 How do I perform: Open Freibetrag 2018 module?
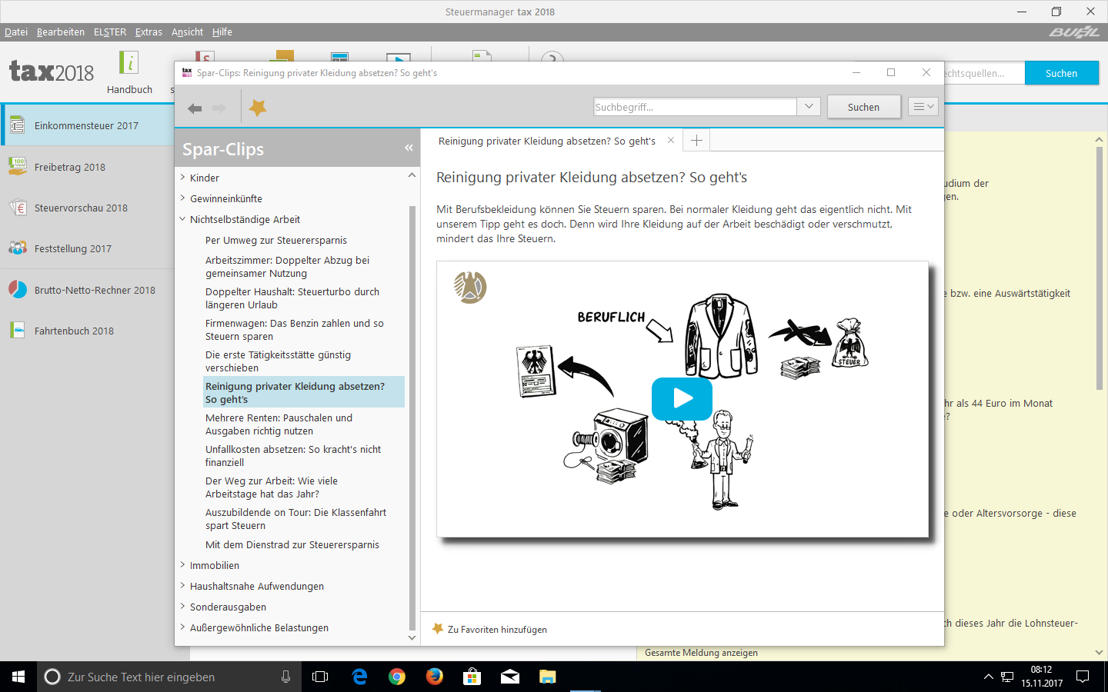pyautogui.click(x=87, y=167)
